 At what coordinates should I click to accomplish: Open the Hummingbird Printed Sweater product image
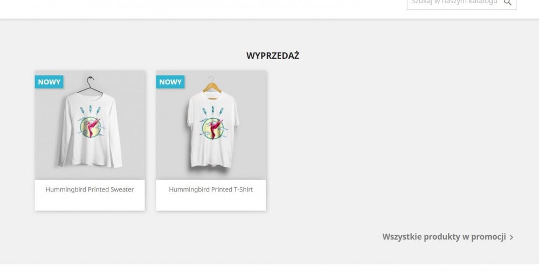coord(89,125)
